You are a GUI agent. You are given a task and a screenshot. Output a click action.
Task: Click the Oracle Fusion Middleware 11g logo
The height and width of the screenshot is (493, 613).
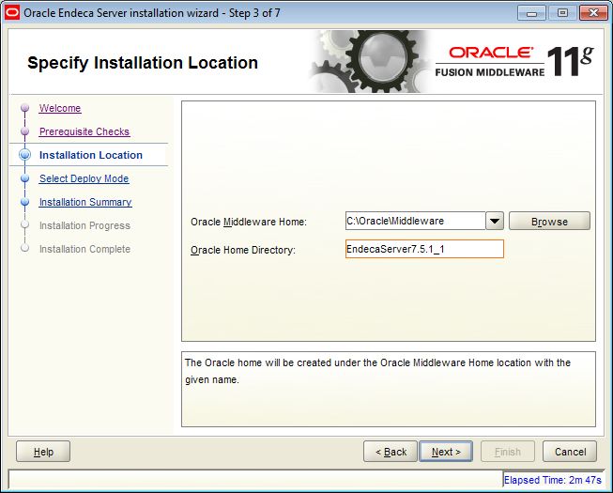(x=514, y=62)
